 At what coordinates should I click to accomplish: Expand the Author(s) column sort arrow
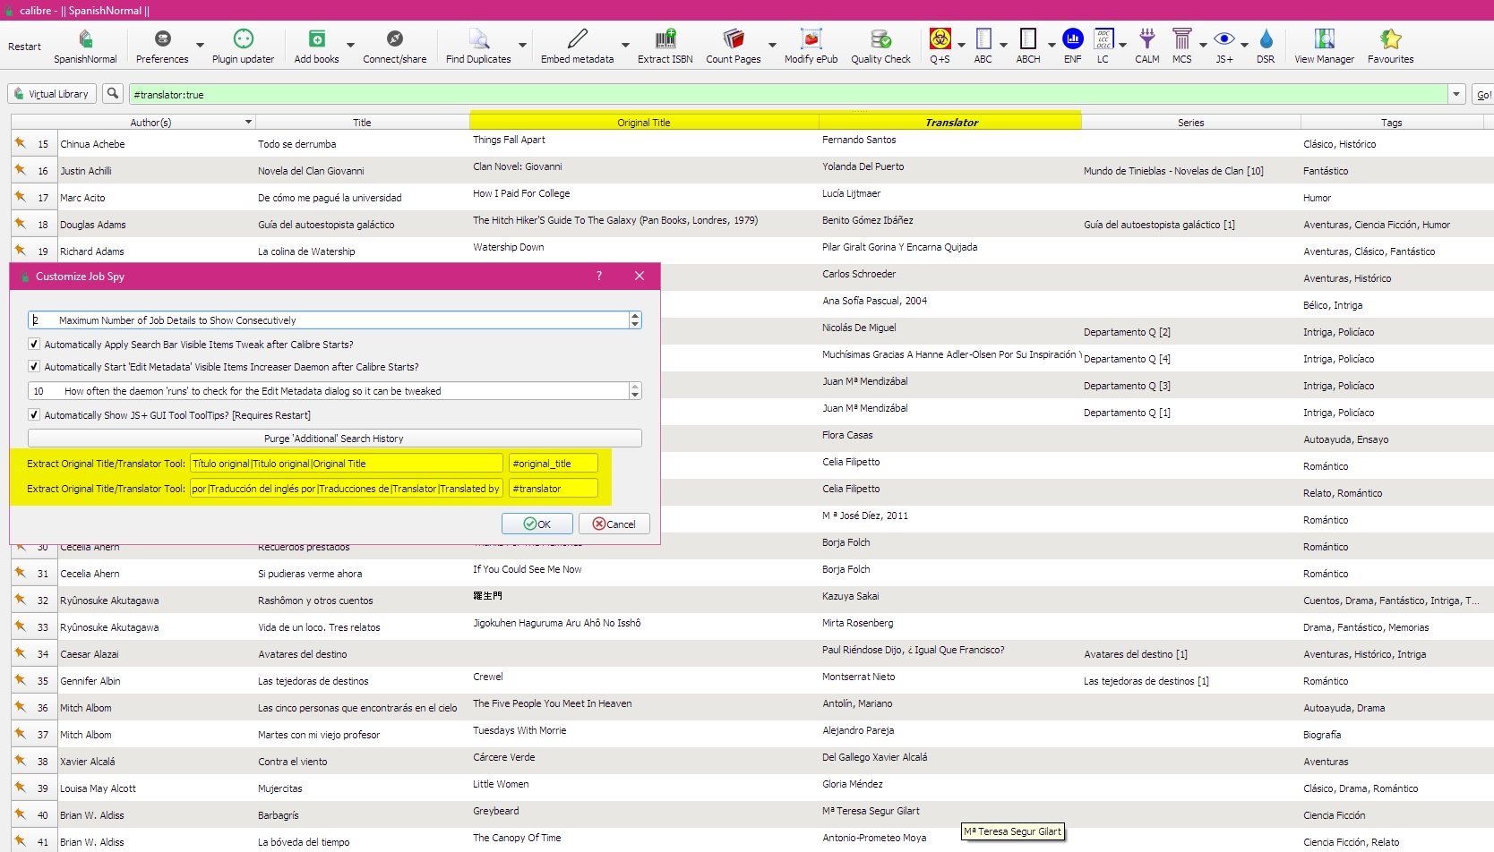tap(248, 122)
